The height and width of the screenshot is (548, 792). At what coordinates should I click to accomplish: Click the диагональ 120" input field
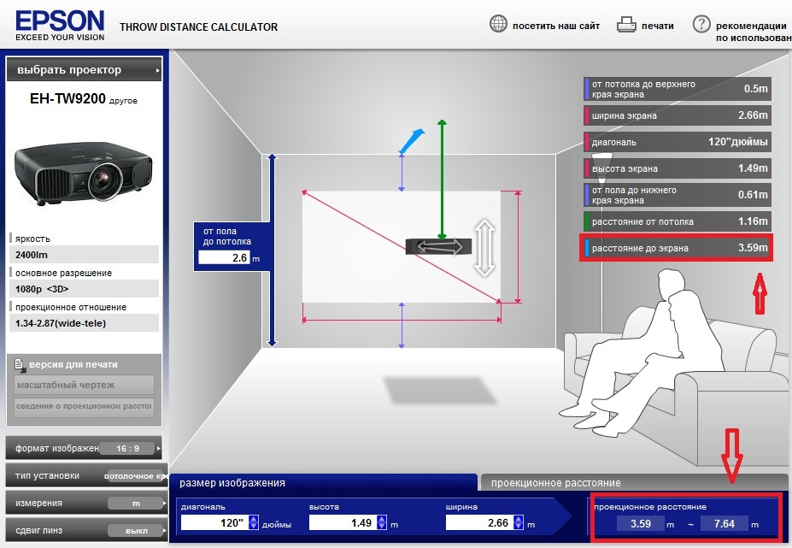214,522
